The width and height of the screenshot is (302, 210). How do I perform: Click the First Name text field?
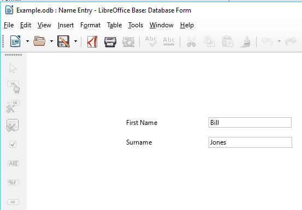tap(250, 123)
